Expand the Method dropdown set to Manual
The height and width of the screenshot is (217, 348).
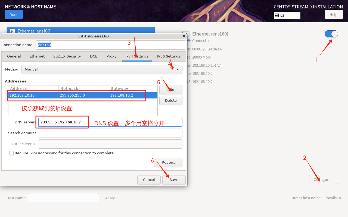102,69
